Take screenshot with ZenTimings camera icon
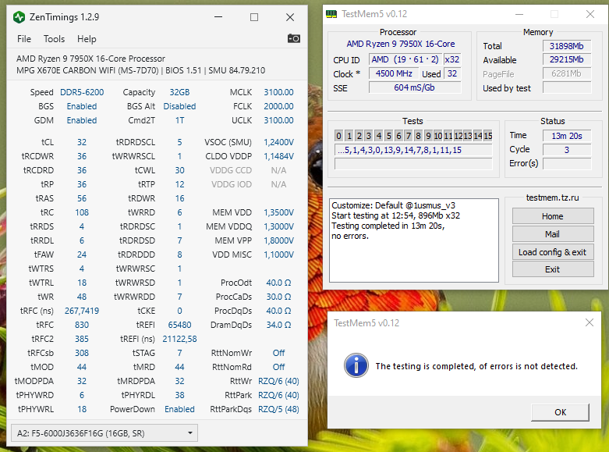609x452 pixels. tap(294, 38)
